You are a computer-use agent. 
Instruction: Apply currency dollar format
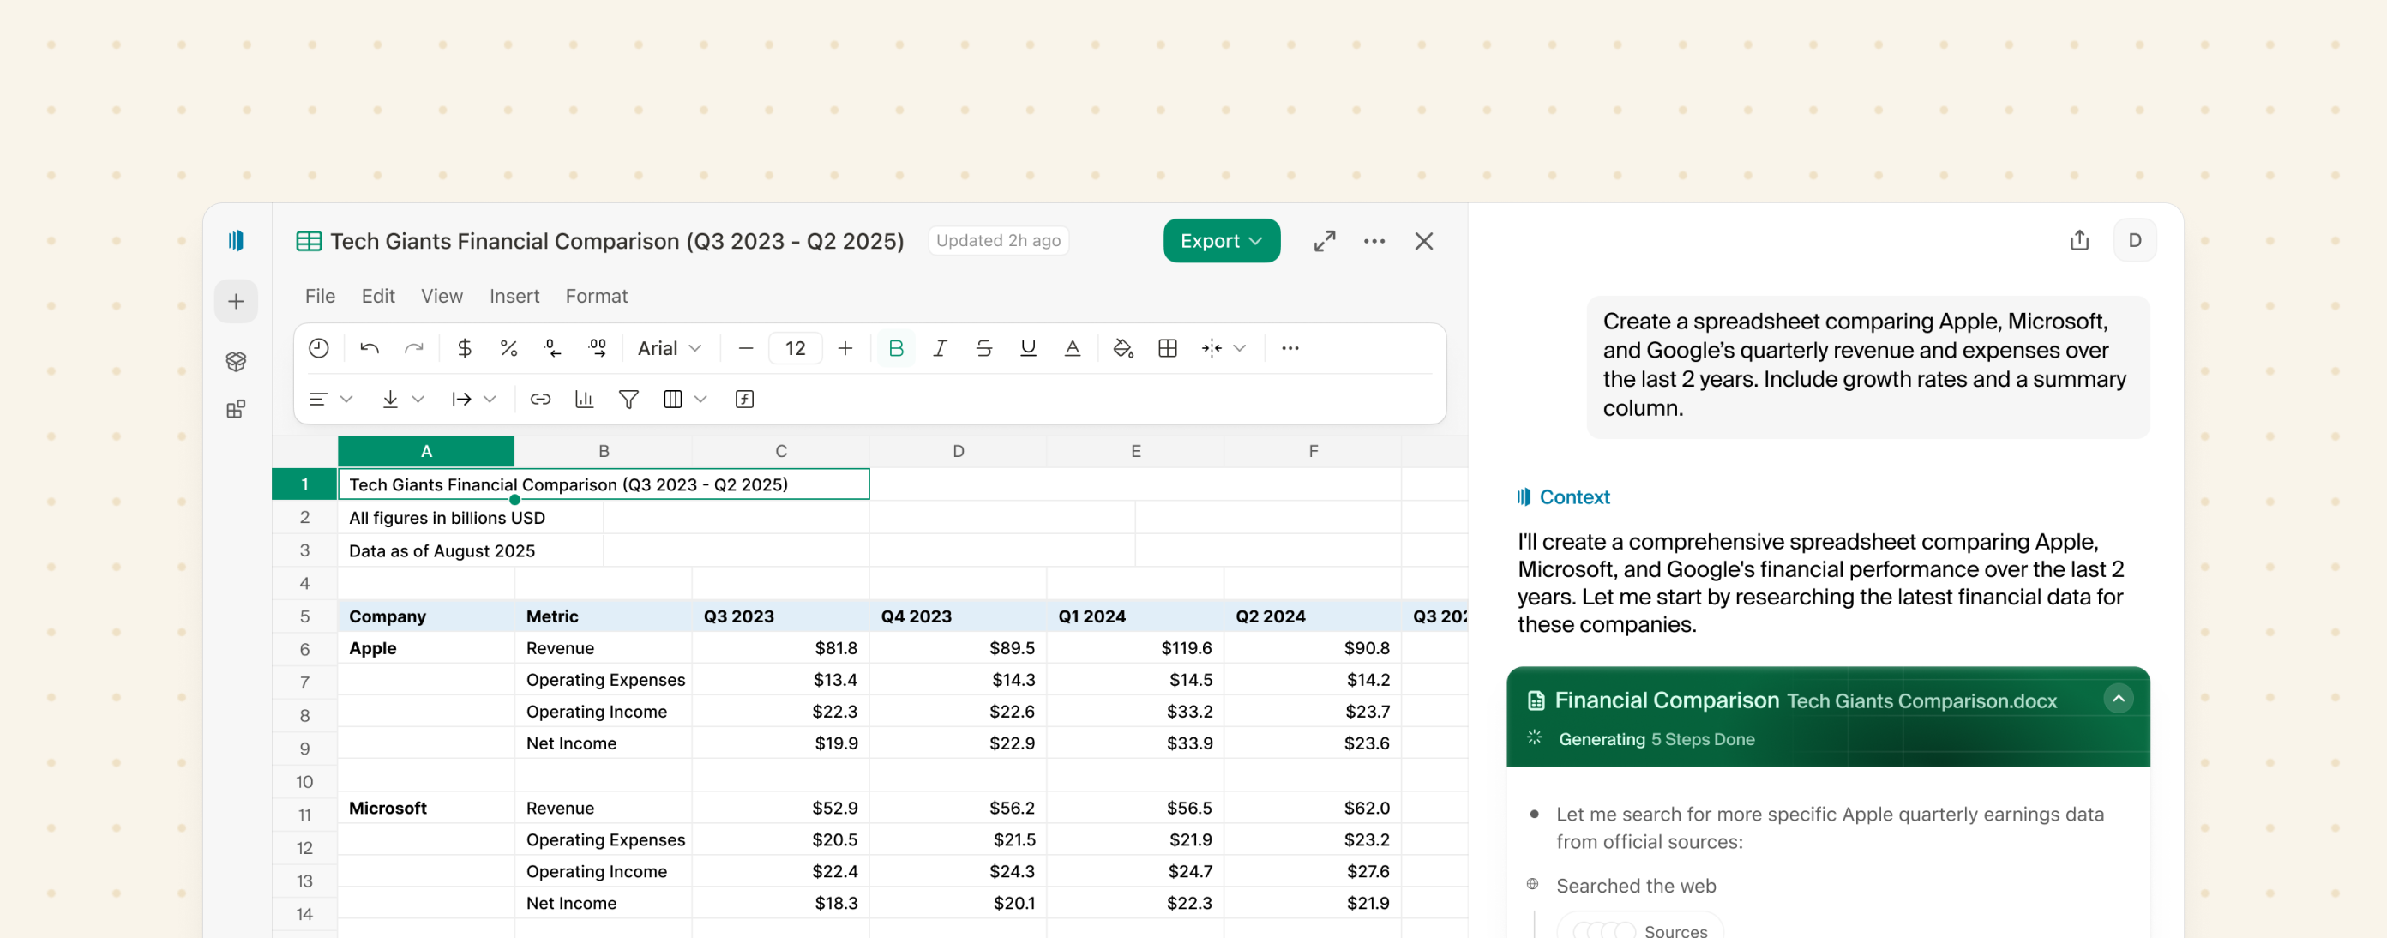click(x=464, y=348)
